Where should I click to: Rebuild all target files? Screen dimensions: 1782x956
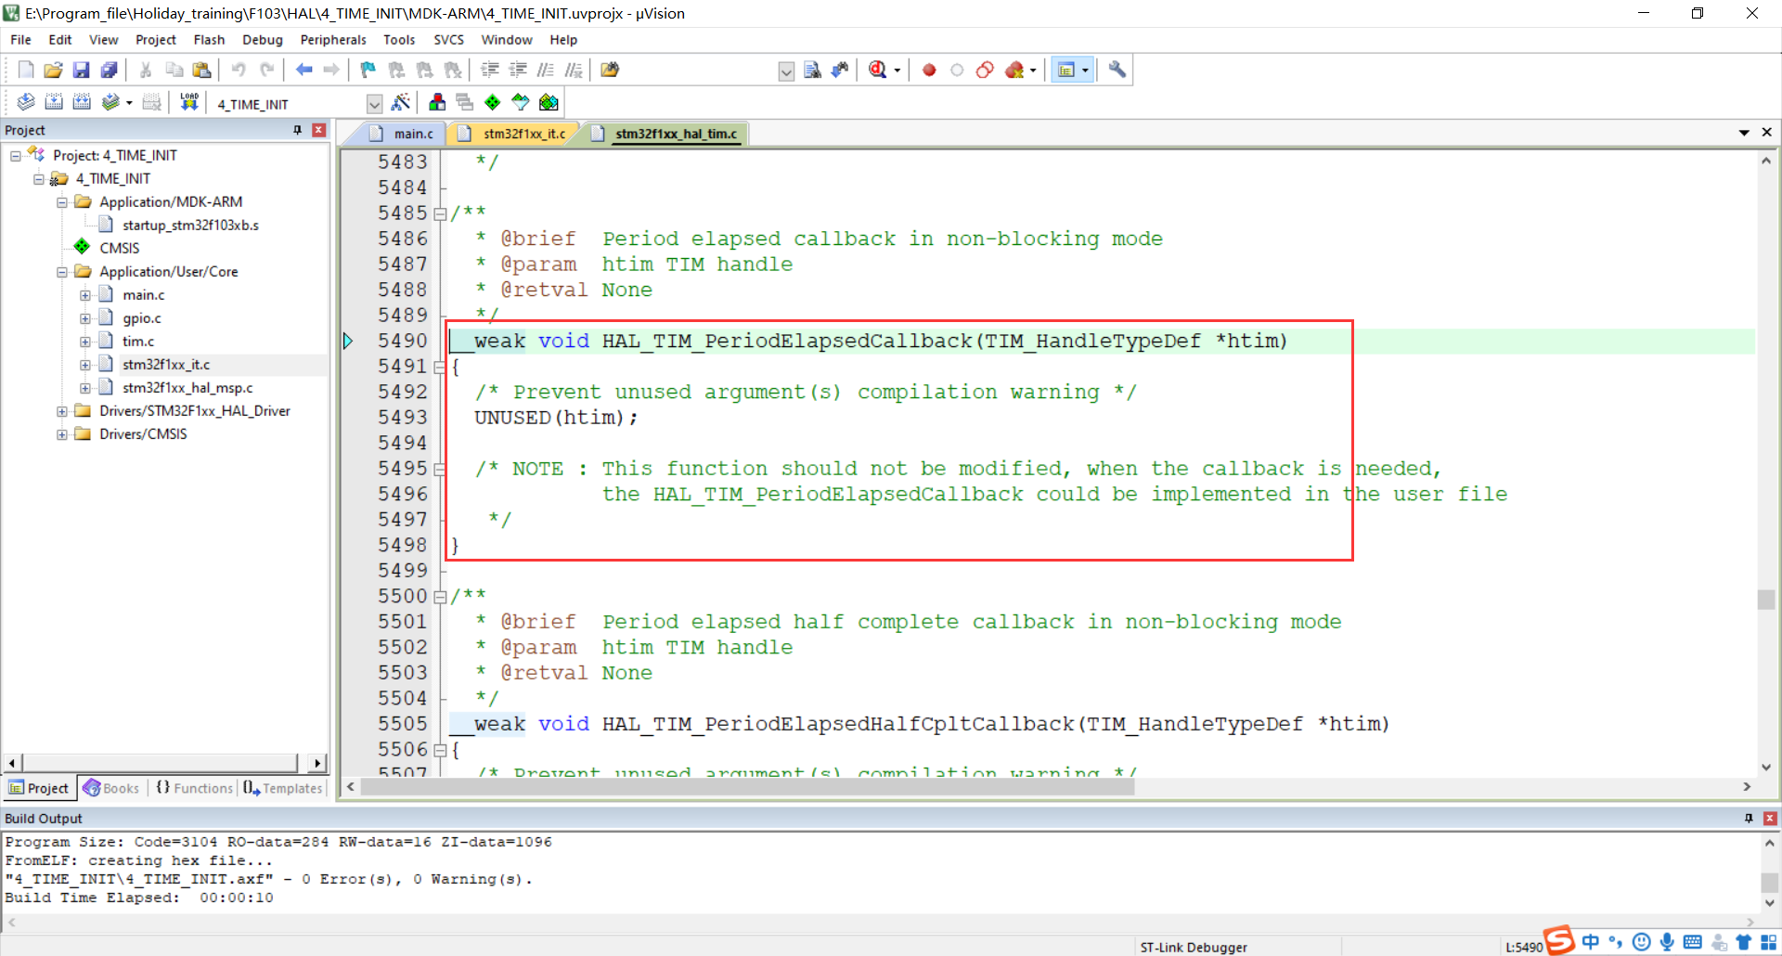82,102
